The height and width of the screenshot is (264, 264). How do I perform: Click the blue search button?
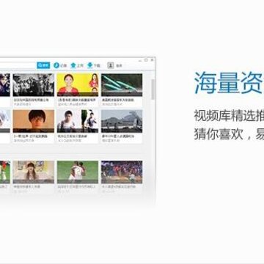43,65
